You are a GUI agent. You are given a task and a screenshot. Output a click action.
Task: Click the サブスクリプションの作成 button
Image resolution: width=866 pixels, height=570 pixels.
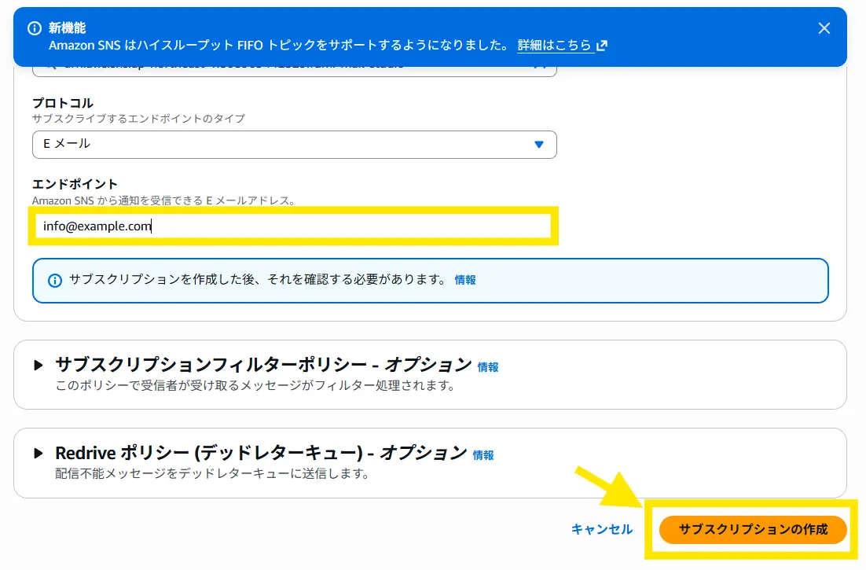pos(753,529)
